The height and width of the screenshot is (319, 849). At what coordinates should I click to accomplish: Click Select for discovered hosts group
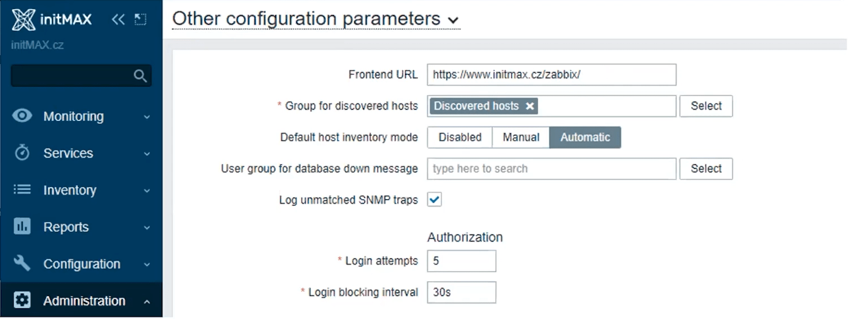point(706,106)
